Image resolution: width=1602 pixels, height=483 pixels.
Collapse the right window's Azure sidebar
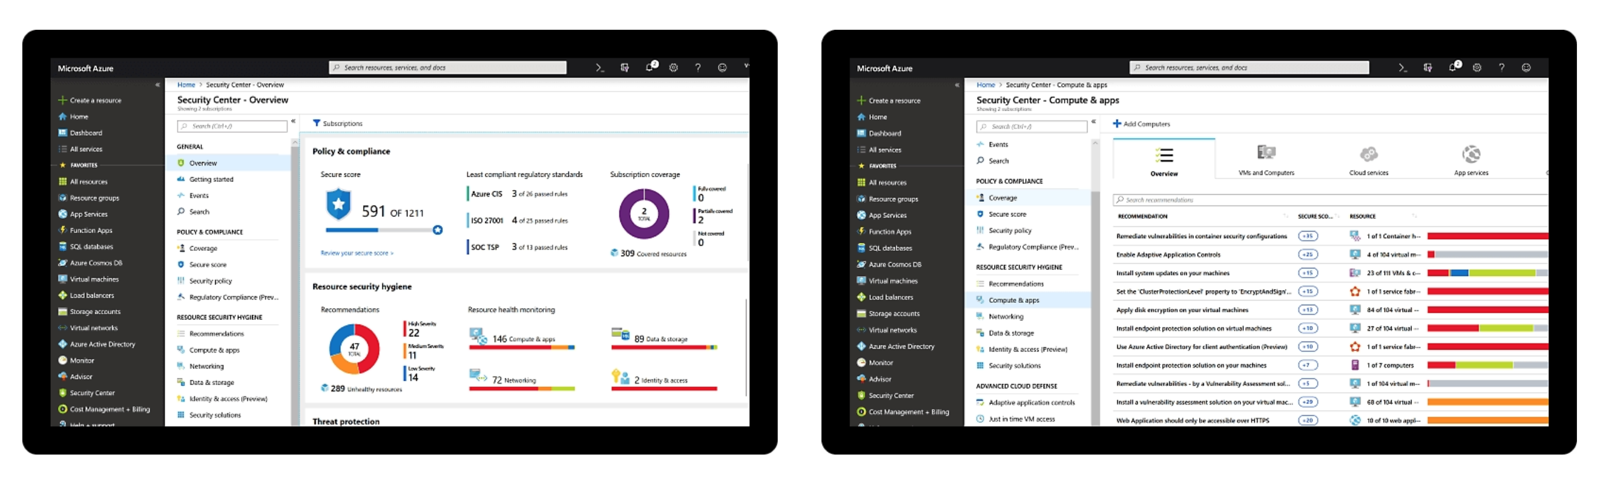(957, 85)
